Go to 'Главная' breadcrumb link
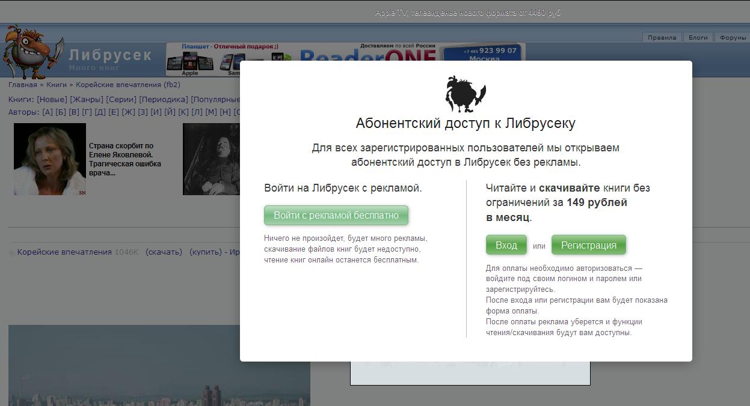This screenshot has height=406, width=750. coord(23,85)
